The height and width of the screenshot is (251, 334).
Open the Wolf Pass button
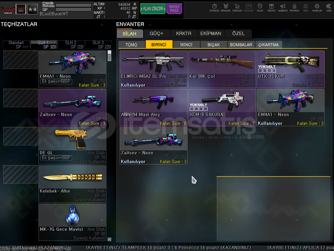click(174, 9)
